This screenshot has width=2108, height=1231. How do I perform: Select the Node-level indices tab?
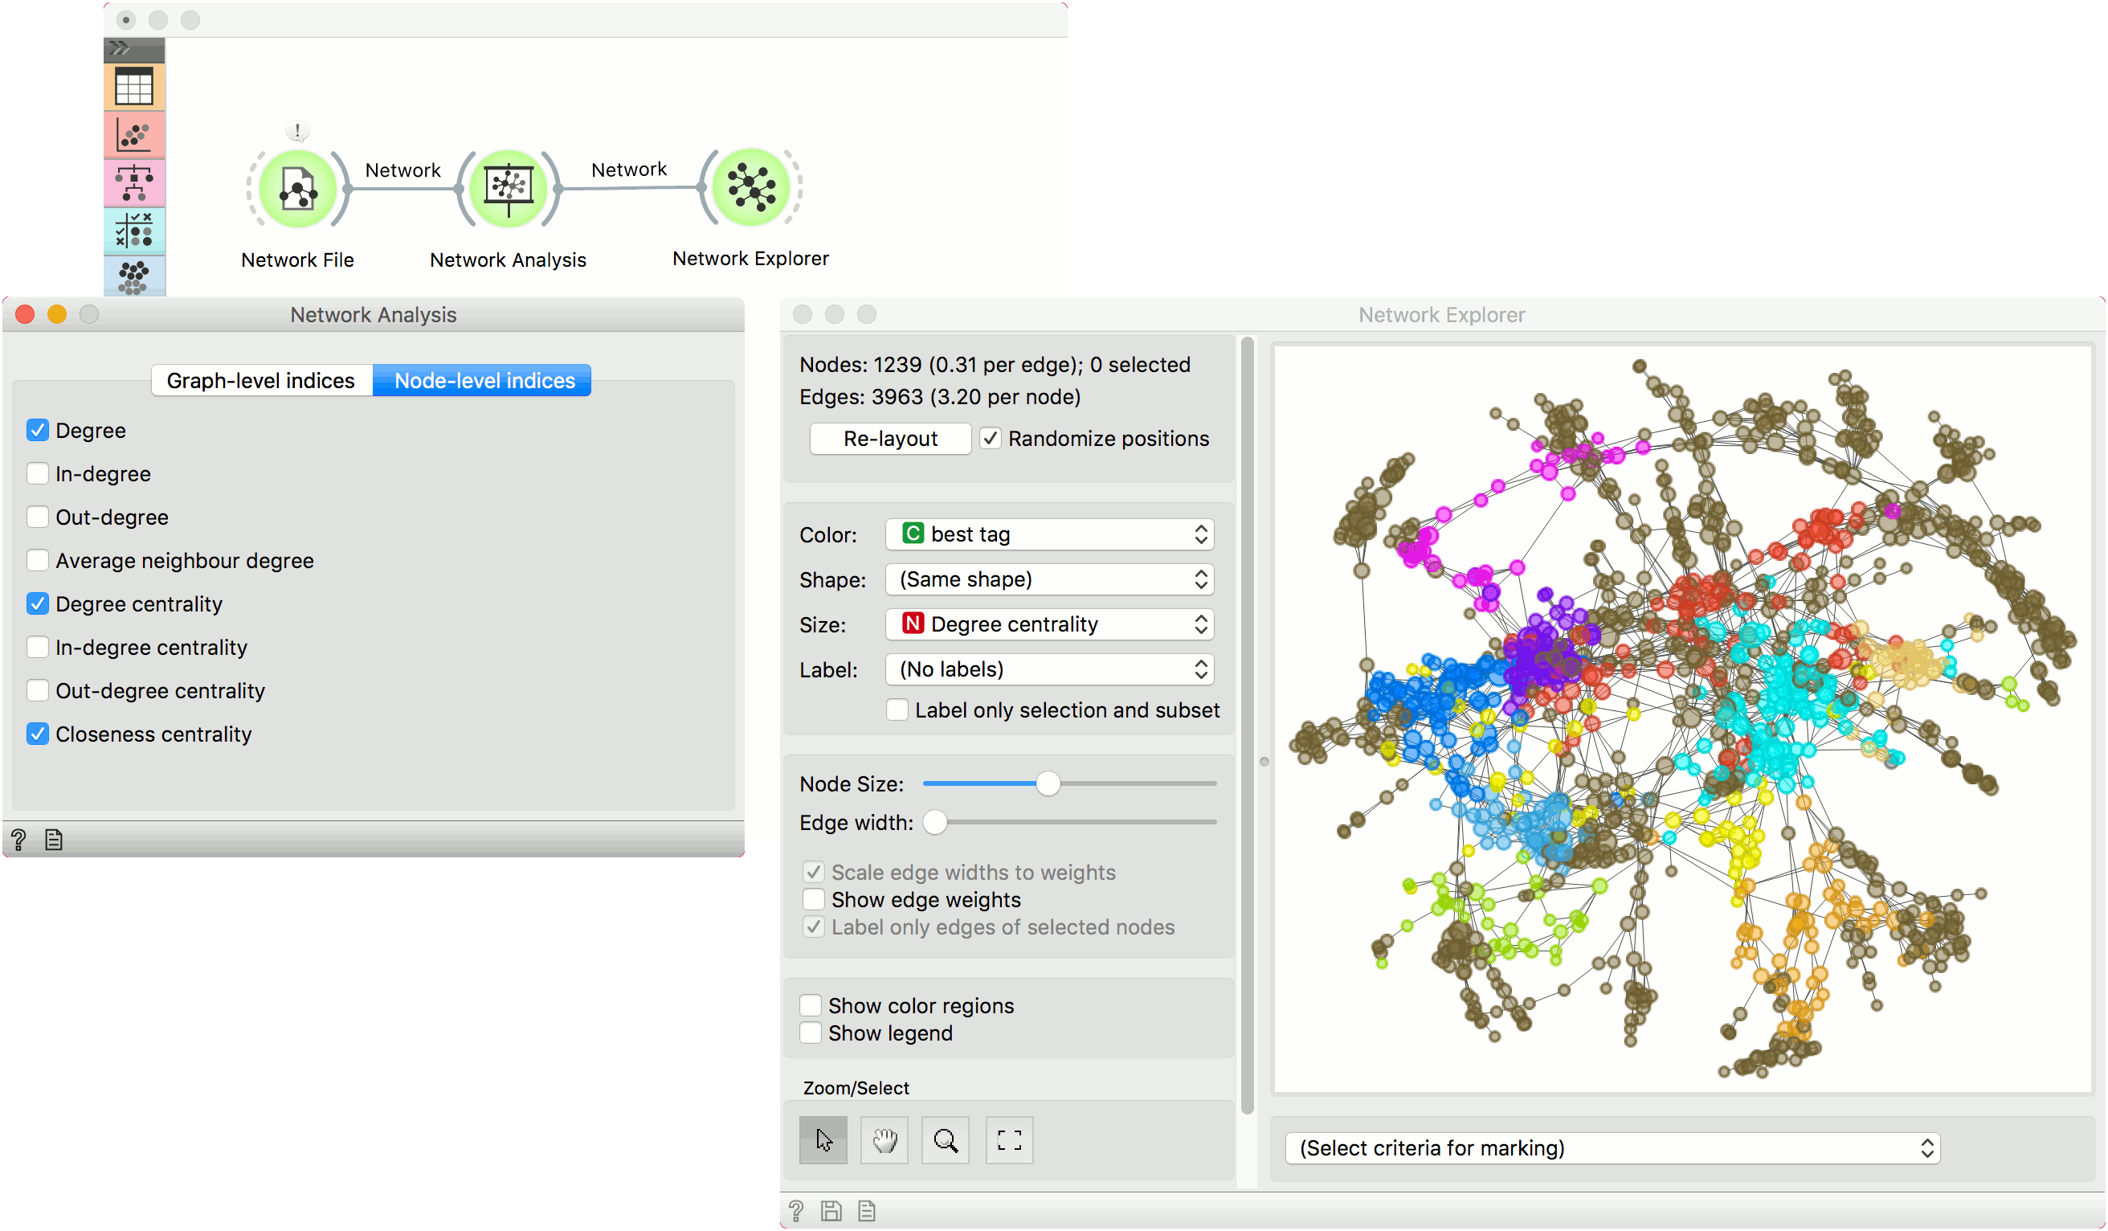(x=484, y=381)
